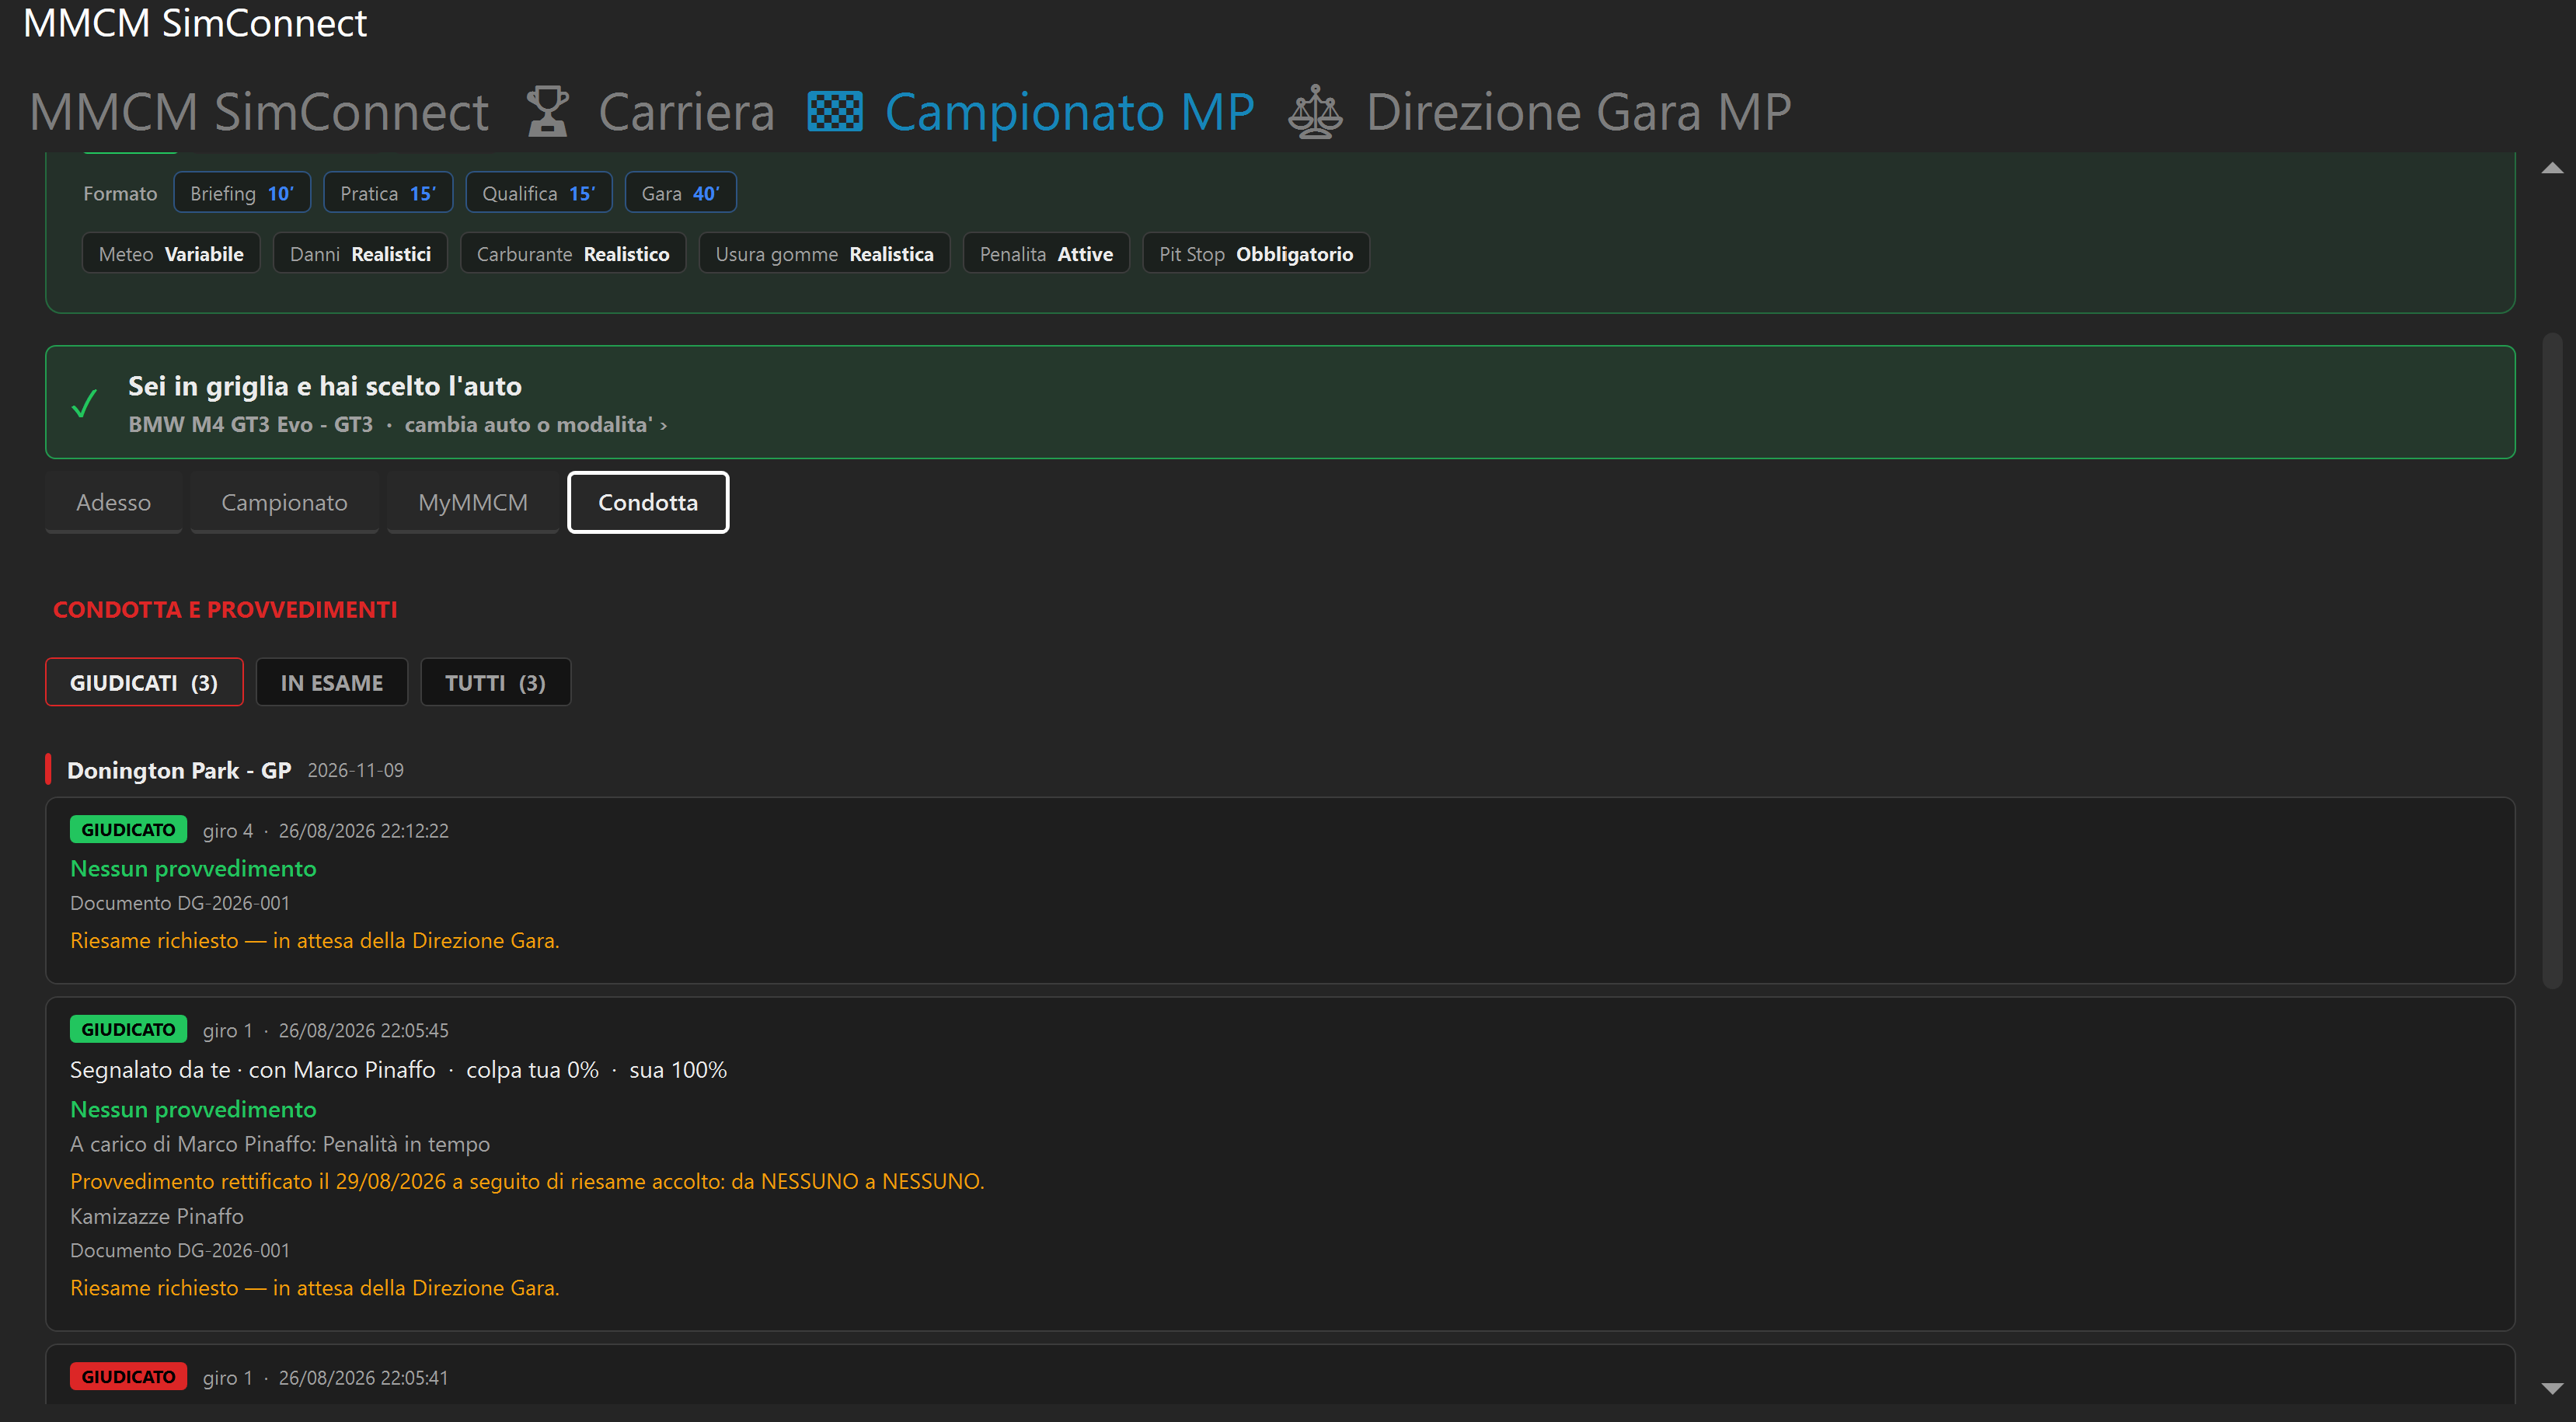Click the green checkmark icon in grid banner
Image resolution: width=2576 pixels, height=1422 pixels.
tap(85, 403)
